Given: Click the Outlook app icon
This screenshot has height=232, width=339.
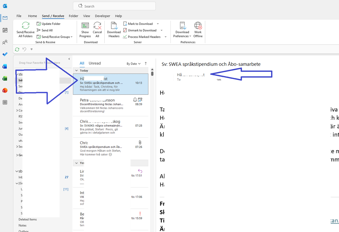Looking at the screenshot, I should (x=5, y=6).
